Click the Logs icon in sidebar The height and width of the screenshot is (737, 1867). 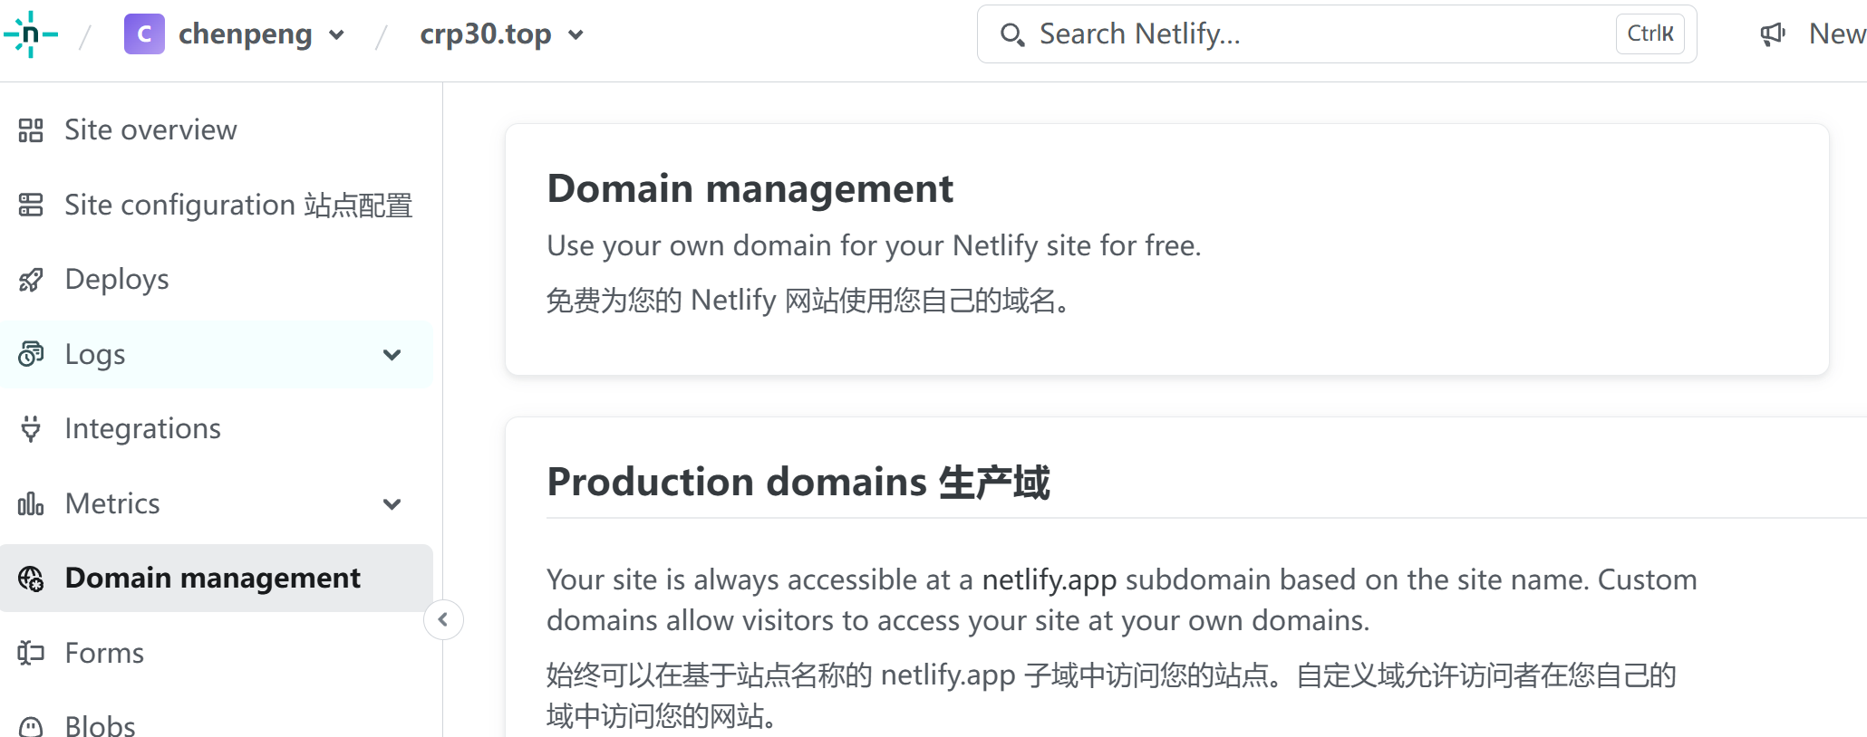coord(31,354)
